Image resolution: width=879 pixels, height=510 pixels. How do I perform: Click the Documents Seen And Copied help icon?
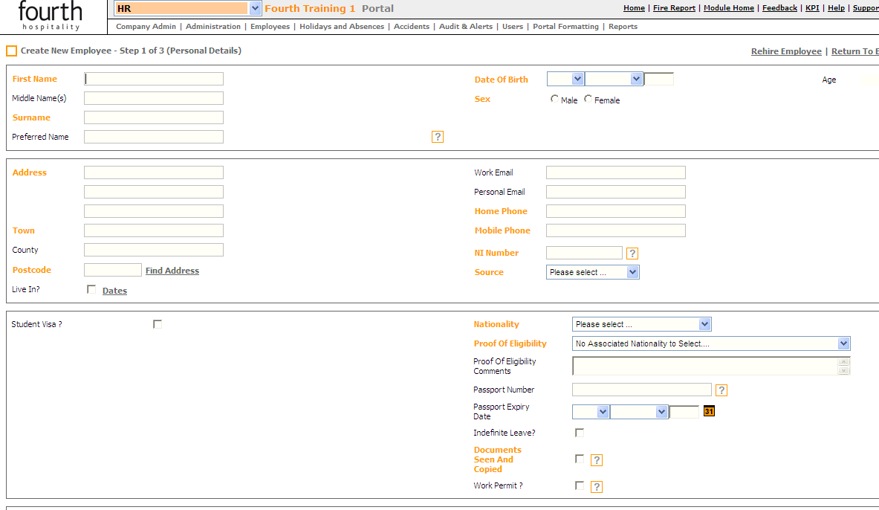tap(597, 460)
